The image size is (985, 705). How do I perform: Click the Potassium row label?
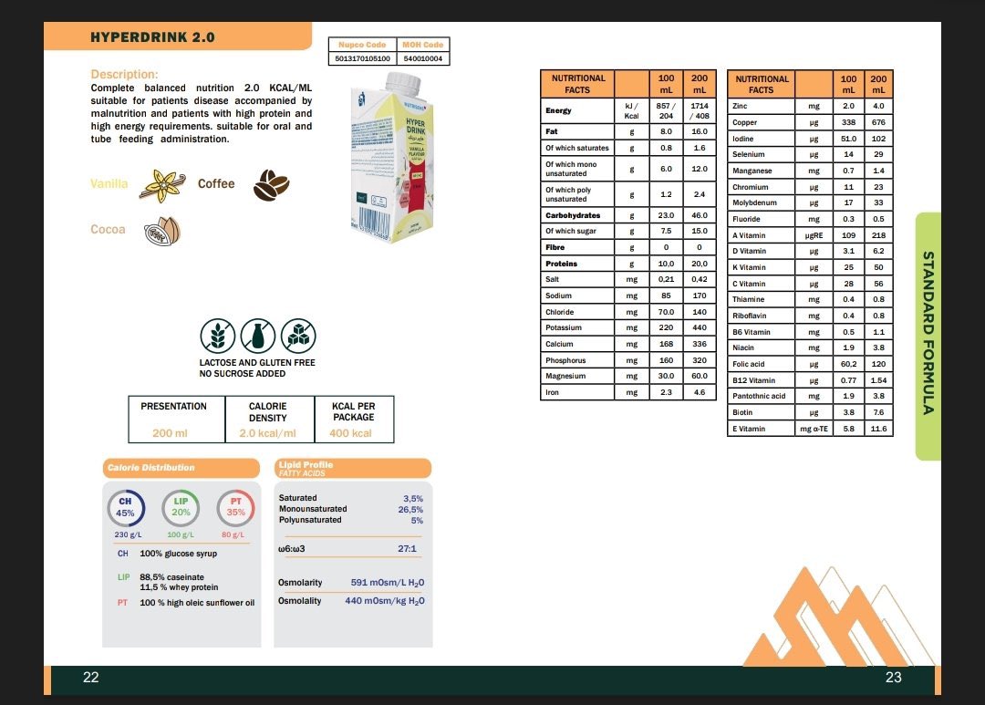[564, 327]
